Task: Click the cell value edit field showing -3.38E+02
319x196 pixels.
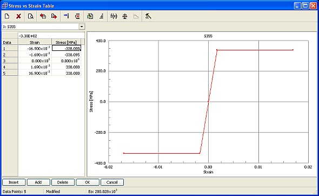Action: (51, 36)
